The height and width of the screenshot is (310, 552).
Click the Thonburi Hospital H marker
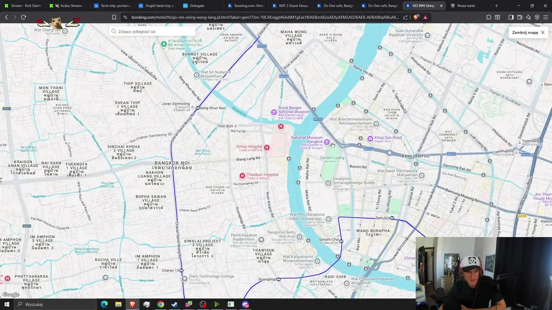(x=242, y=176)
